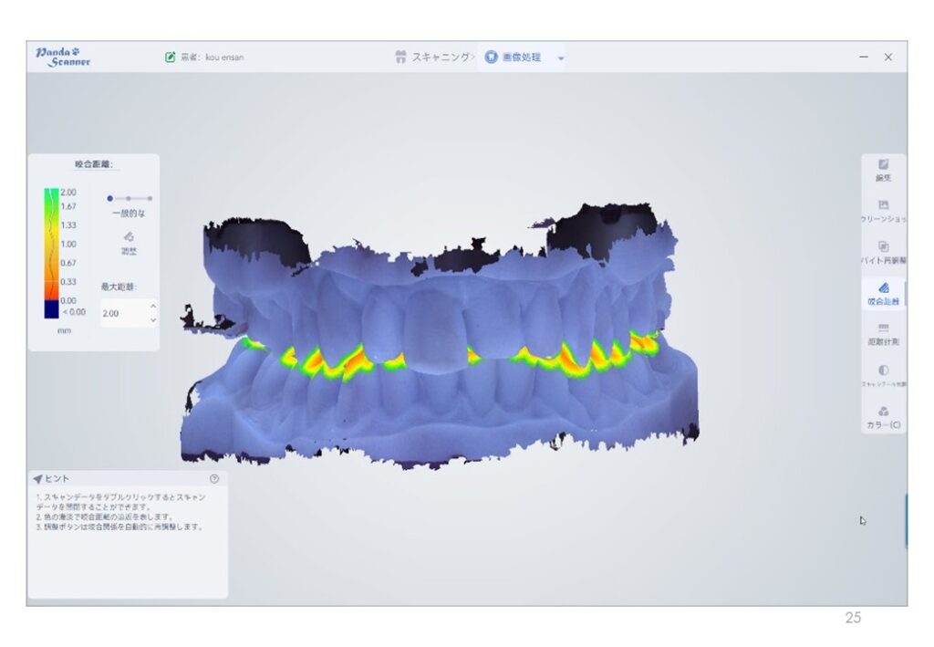Click the 調整 adjust icon in occlusion panel

pos(129,241)
